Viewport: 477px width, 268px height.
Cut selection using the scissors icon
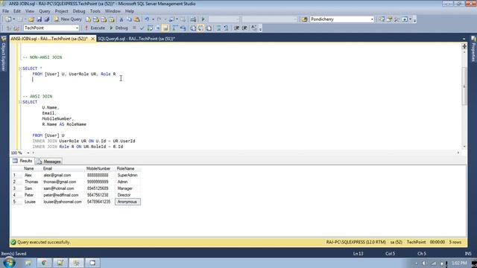click(121, 19)
